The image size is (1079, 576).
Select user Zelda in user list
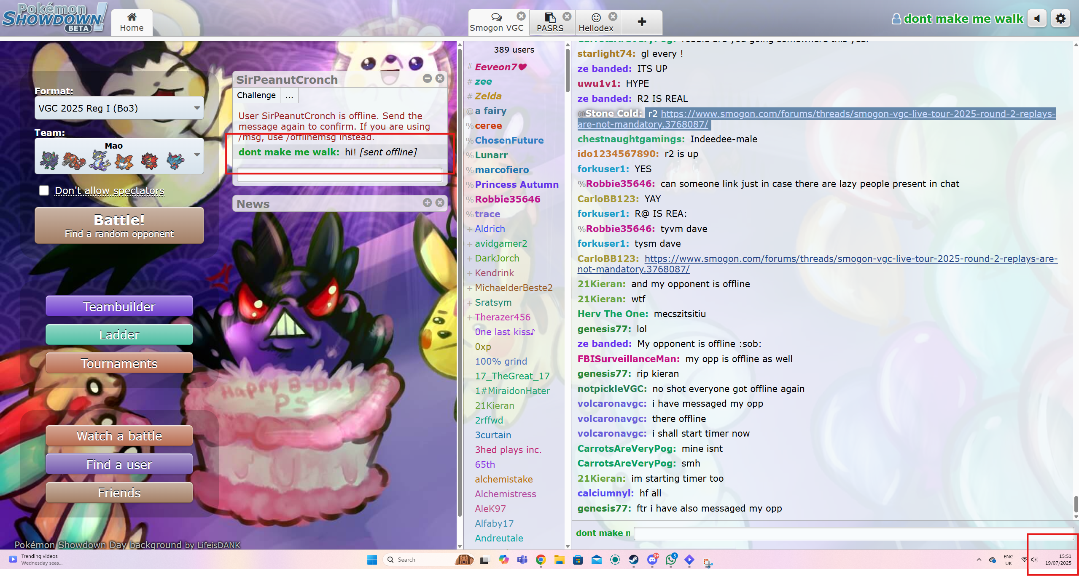[488, 96]
